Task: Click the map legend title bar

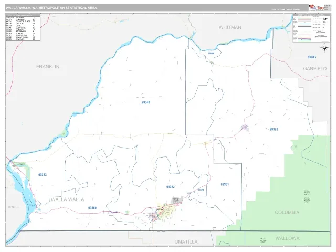Action: point(311,15)
